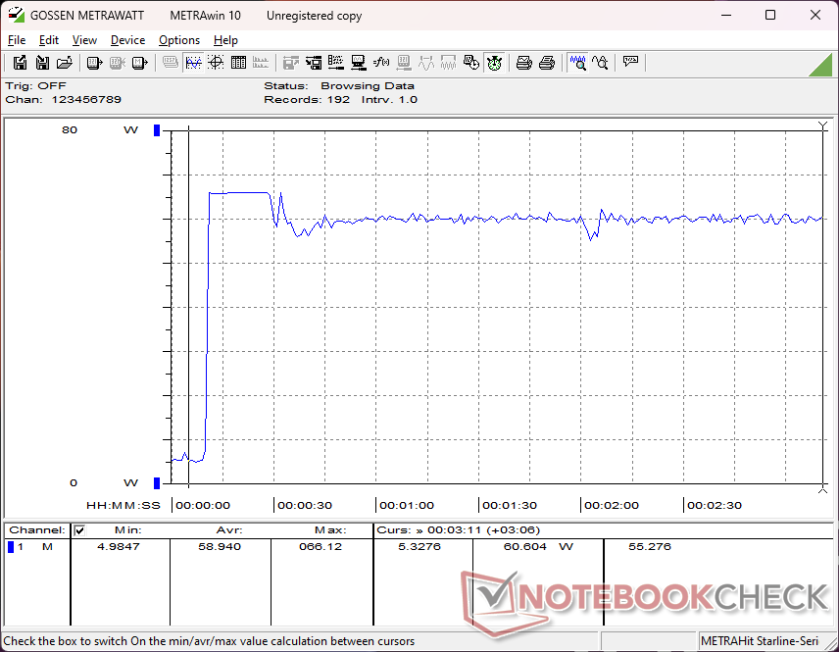This screenshot has height=652, width=839.
Task: Click the grayed device stop-transfer icon
Action: [x=118, y=63]
